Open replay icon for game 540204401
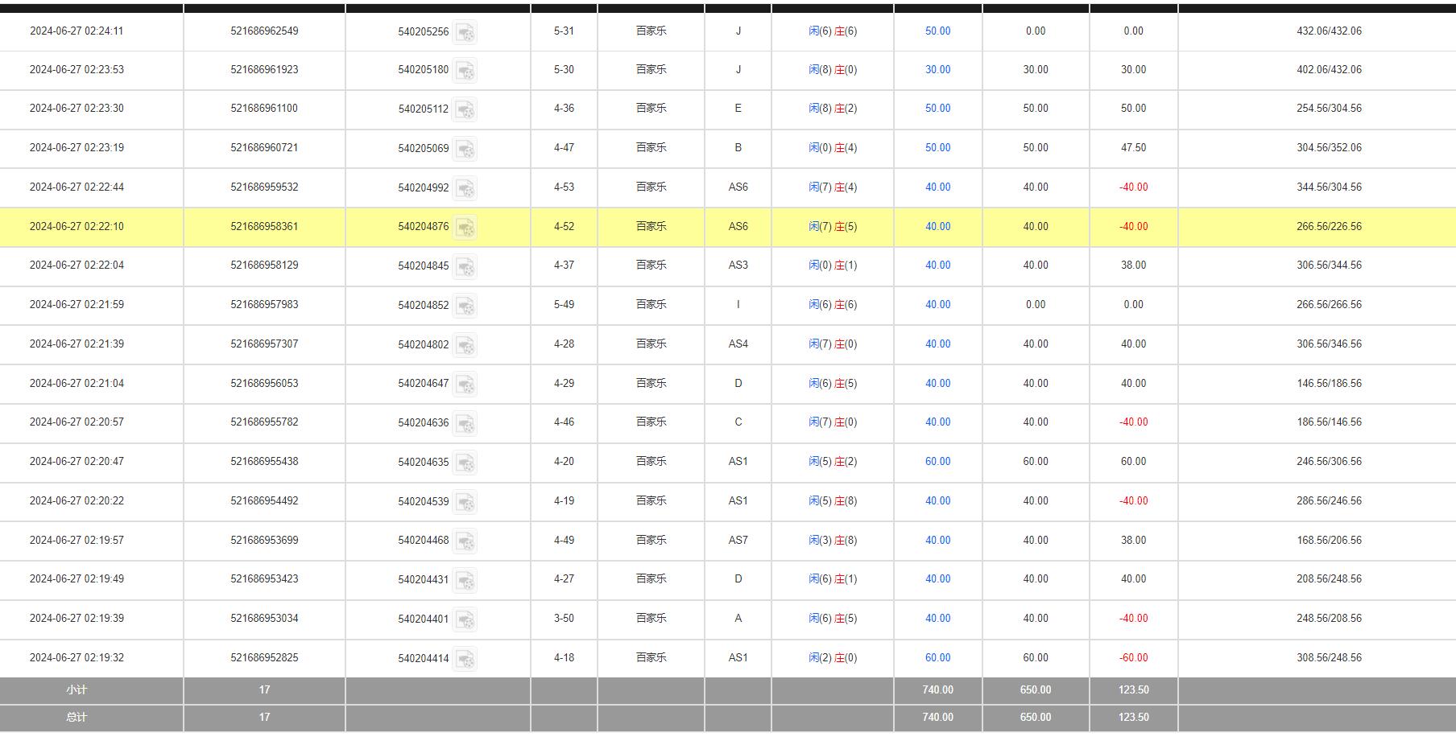This screenshot has height=749, width=1456. click(x=465, y=619)
